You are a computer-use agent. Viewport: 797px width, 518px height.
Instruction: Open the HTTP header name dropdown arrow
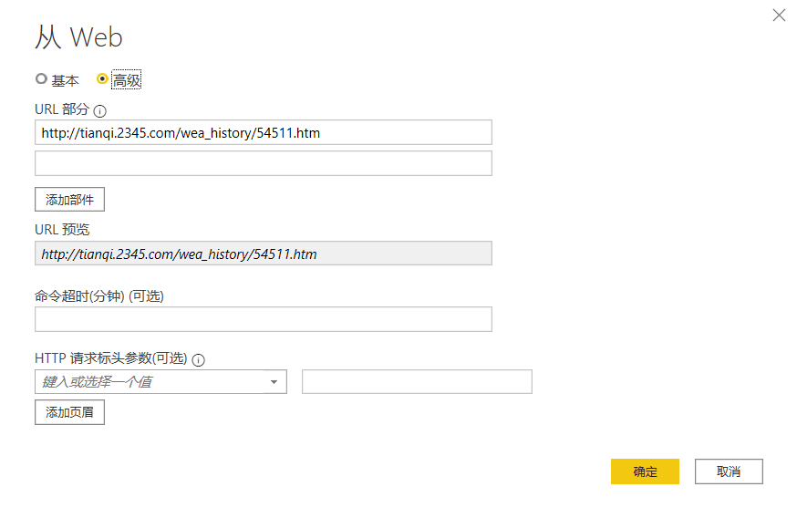[x=274, y=382]
